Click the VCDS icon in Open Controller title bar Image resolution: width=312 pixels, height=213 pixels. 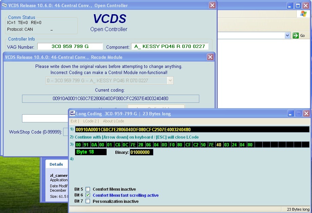pos(4,5)
